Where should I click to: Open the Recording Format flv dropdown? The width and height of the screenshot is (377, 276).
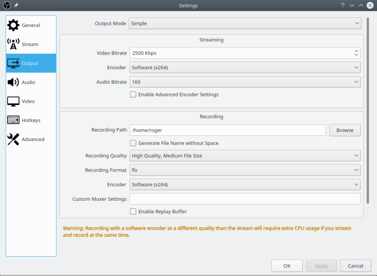tap(245, 170)
